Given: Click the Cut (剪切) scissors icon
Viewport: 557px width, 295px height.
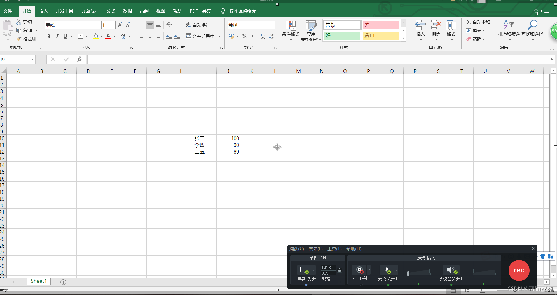Looking at the screenshot, I should [x=19, y=22].
